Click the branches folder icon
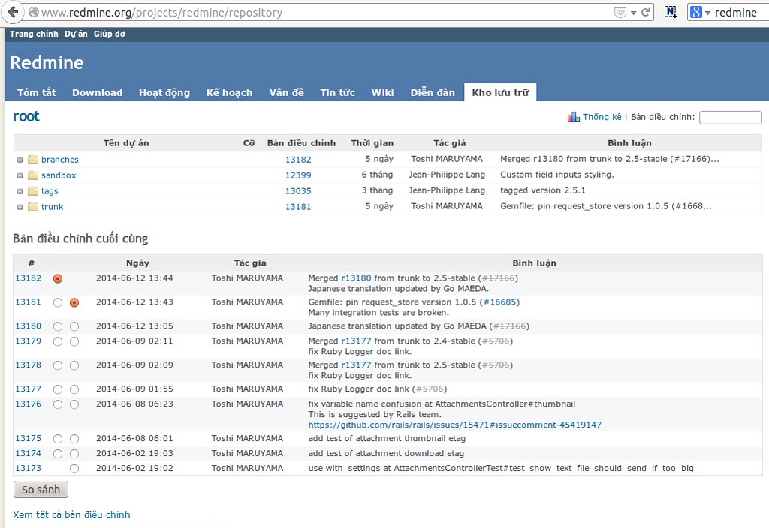 (x=33, y=160)
